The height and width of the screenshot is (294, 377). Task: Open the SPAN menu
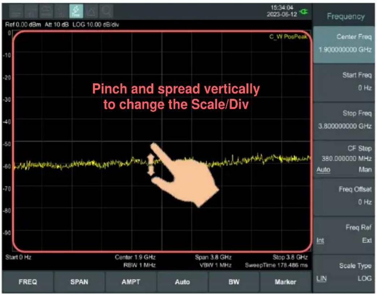(x=80, y=282)
